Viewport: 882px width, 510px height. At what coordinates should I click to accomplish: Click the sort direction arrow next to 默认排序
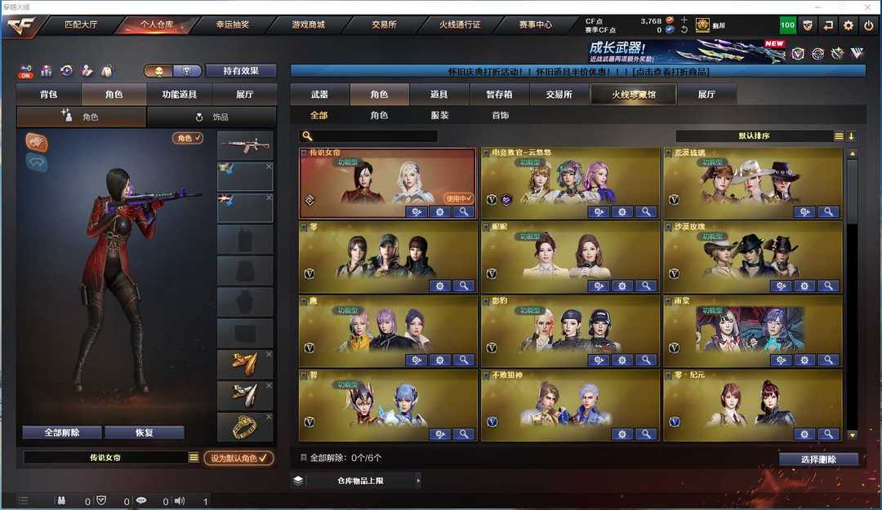coord(851,136)
